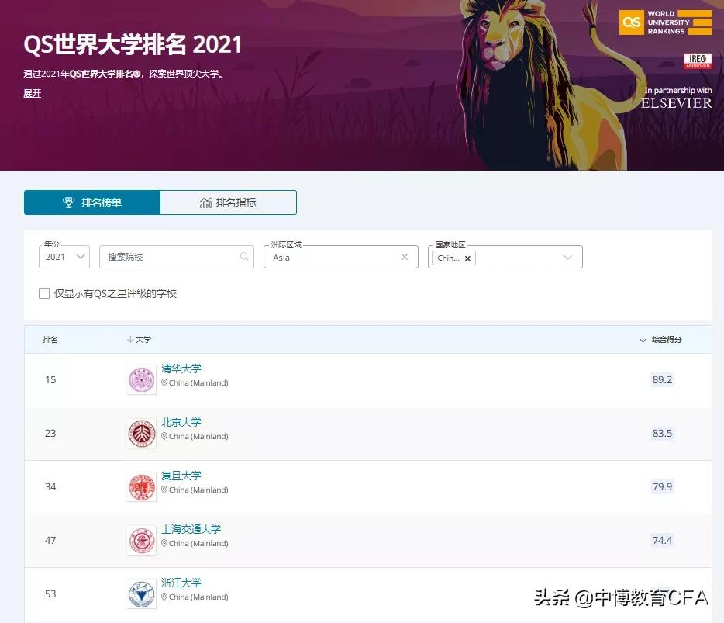This screenshot has height=623, width=724.
Task: Open the 上海交通大学 link
Action: pos(191,529)
